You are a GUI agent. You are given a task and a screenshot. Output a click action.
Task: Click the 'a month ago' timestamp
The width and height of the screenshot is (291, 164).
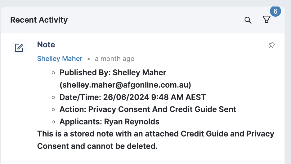[114, 58]
